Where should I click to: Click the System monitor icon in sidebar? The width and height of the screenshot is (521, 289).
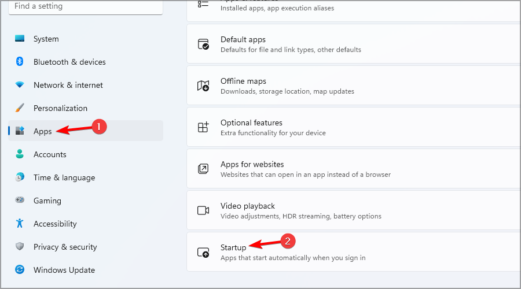tap(20, 39)
